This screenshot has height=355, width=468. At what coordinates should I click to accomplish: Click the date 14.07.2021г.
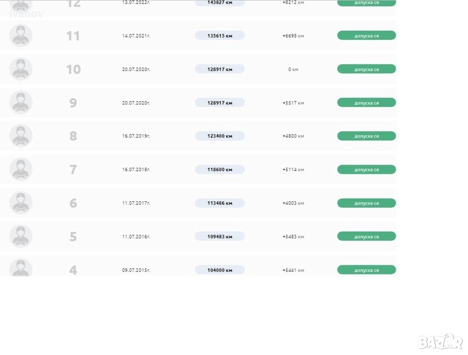pyautogui.click(x=136, y=36)
